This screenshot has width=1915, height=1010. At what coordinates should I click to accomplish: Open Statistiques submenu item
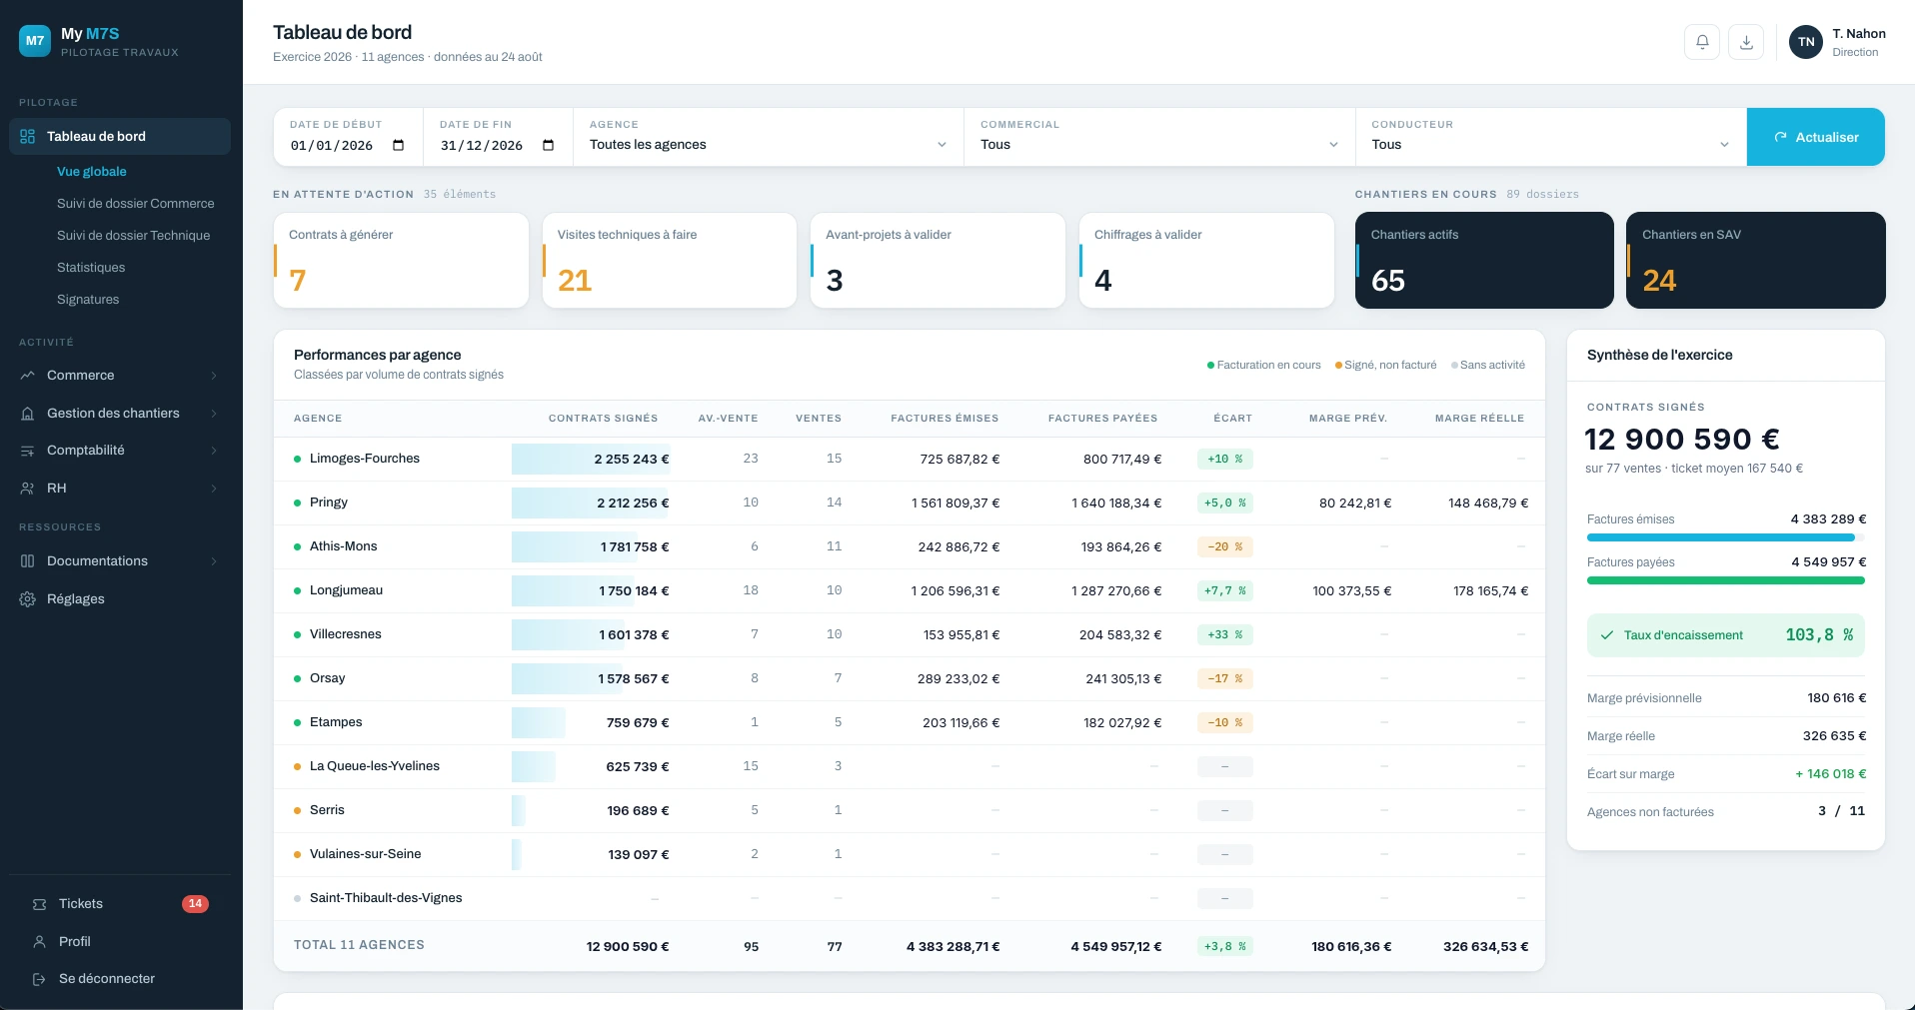(x=91, y=268)
